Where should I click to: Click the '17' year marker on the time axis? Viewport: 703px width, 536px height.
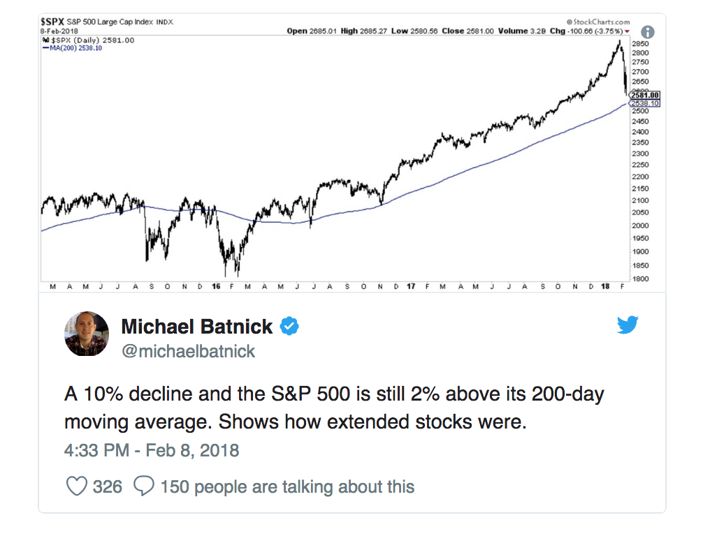click(x=411, y=287)
